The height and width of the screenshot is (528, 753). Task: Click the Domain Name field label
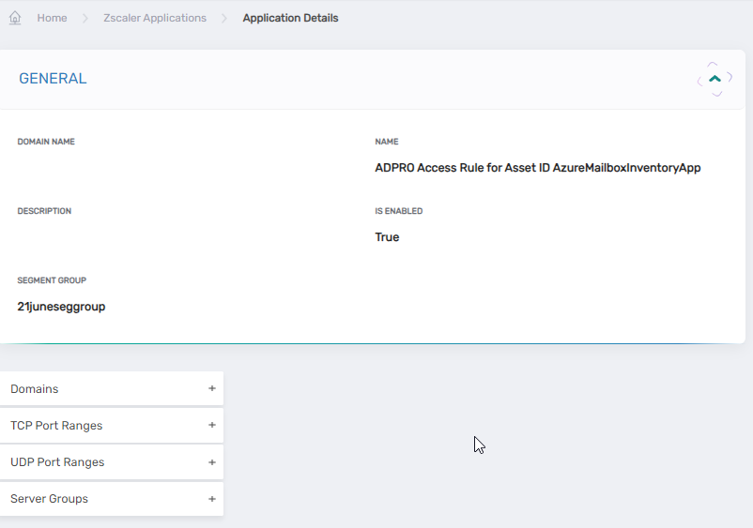46,142
